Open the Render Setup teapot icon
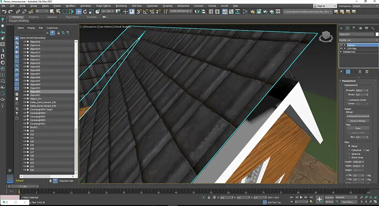The width and height of the screenshot is (379, 206). (252, 12)
